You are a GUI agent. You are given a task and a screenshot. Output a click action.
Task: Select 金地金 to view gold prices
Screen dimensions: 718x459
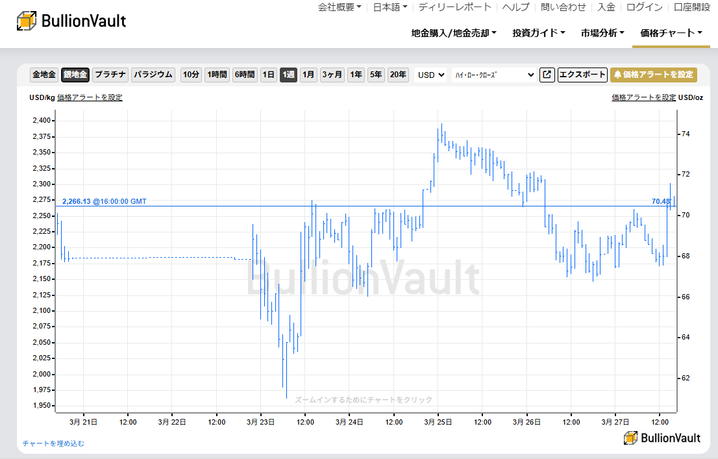pos(43,75)
